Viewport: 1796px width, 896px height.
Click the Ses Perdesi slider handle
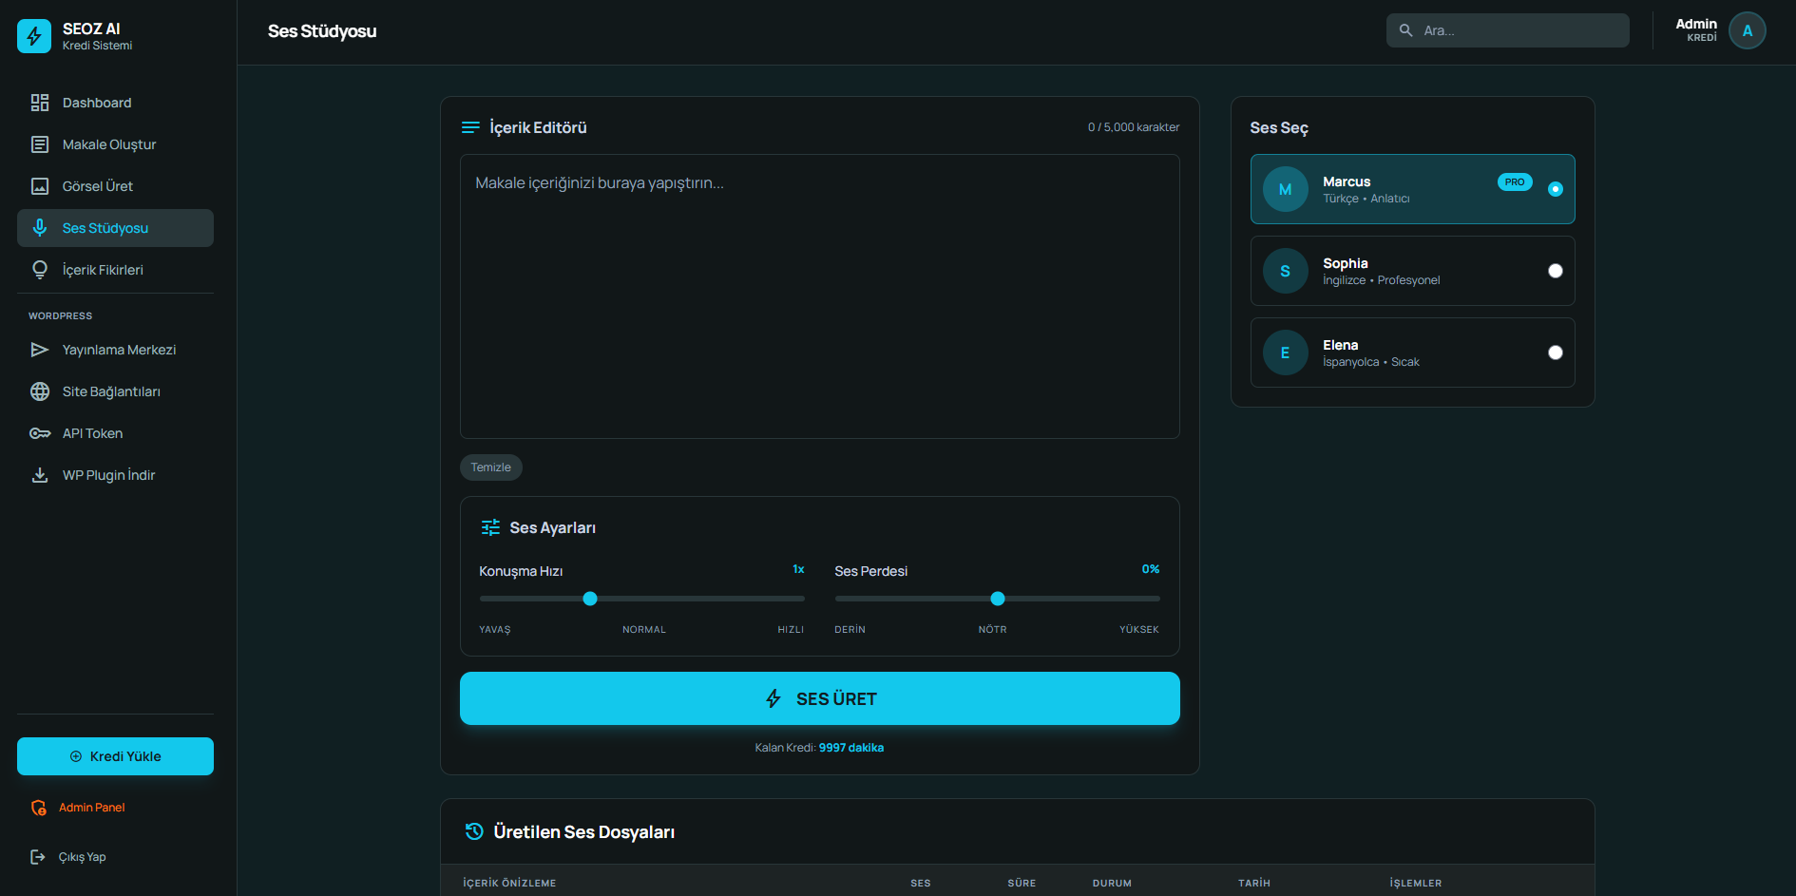998,599
